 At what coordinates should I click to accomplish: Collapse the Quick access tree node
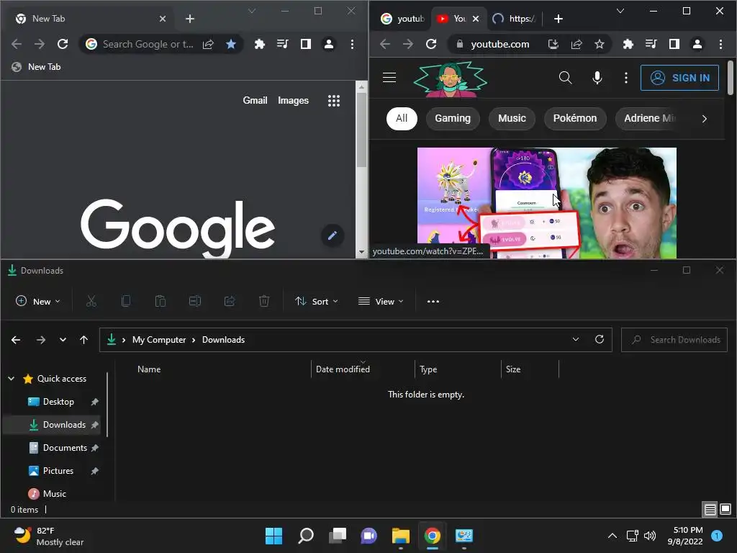tap(12, 379)
